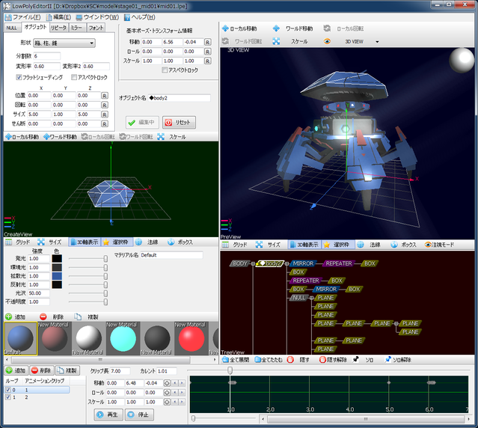
Task: Click the 不透明度 slider handle
Action: point(105,302)
